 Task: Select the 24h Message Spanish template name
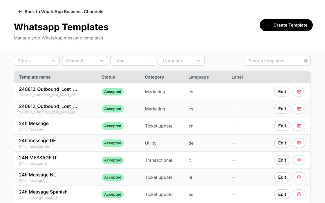click(43, 192)
